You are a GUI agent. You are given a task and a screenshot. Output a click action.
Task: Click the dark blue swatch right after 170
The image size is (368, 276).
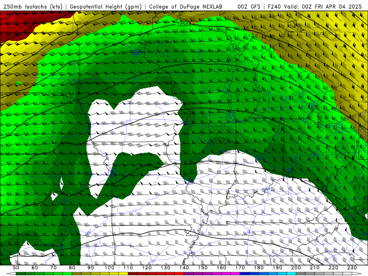[245, 274]
